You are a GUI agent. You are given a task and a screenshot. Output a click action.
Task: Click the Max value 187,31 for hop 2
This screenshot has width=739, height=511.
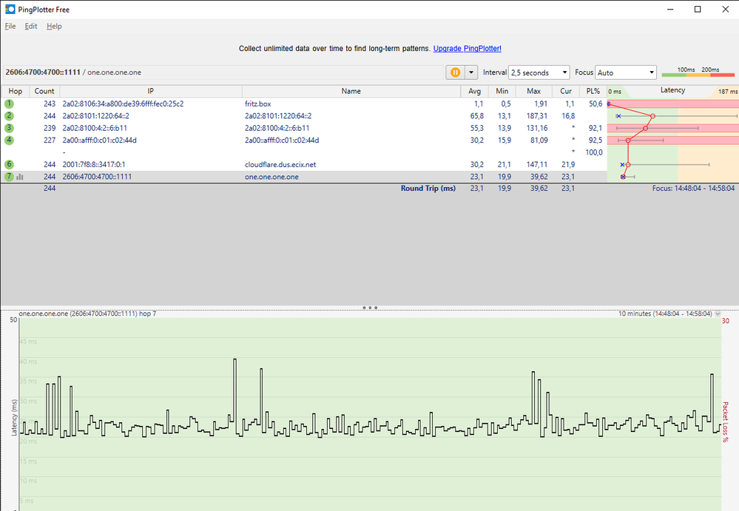coord(537,116)
